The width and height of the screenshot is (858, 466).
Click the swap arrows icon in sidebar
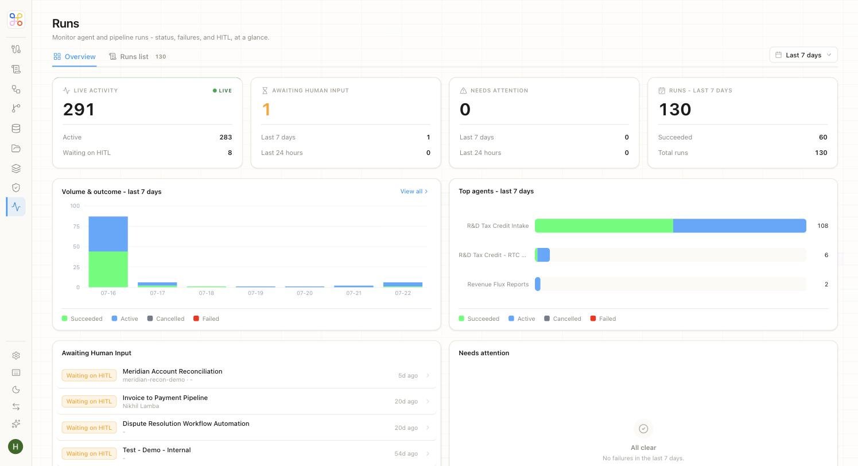pyautogui.click(x=16, y=407)
